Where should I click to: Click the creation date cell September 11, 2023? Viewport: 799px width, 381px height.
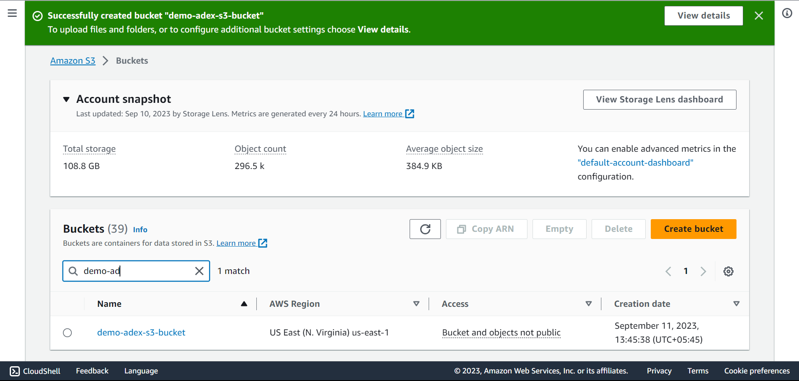coord(659,333)
